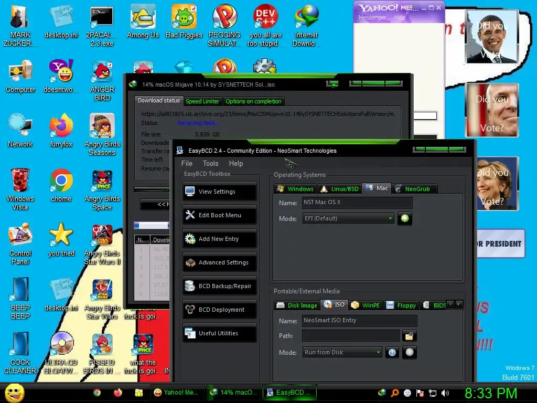The width and height of the screenshot is (537, 403).
Task: Open BCD Deployment section
Action: click(220, 310)
